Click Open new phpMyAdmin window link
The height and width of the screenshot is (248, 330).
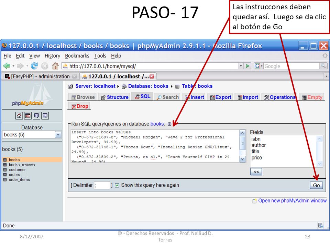pyautogui.click(x=292, y=200)
